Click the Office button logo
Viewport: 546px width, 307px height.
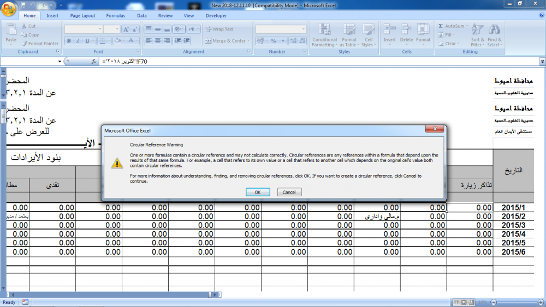point(8,8)
